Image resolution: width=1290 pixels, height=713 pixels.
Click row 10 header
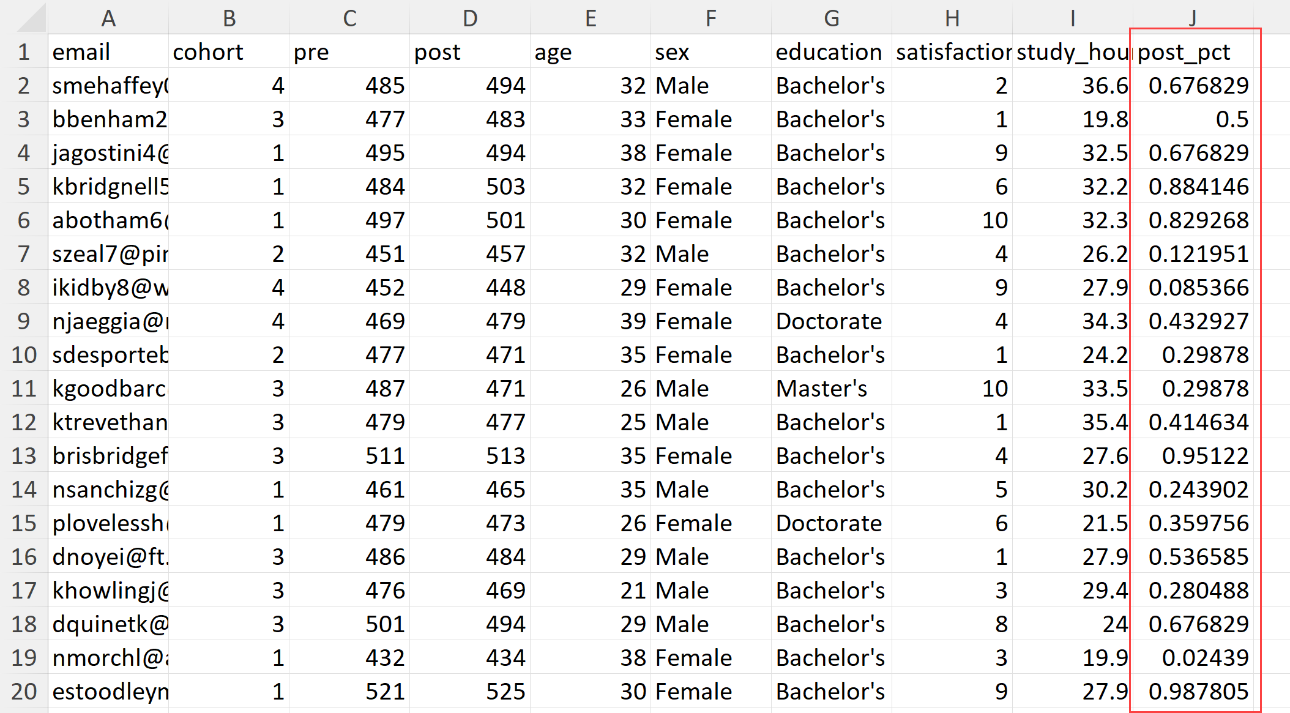point(24,355)
